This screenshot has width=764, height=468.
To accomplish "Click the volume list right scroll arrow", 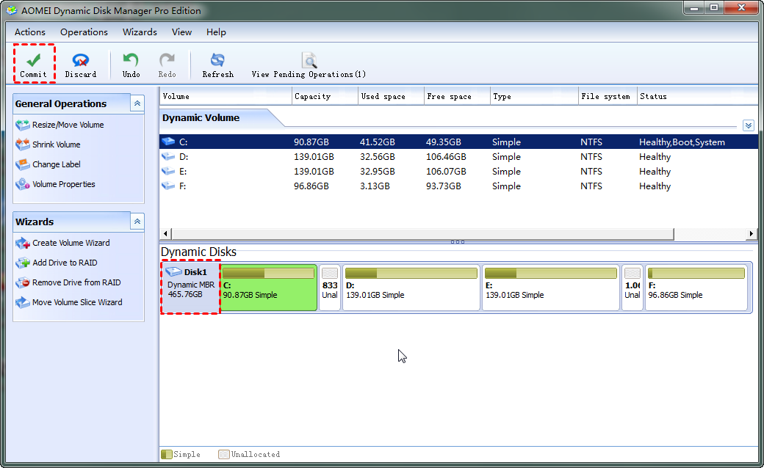I will pyautogui.click(x=752, y=233).
